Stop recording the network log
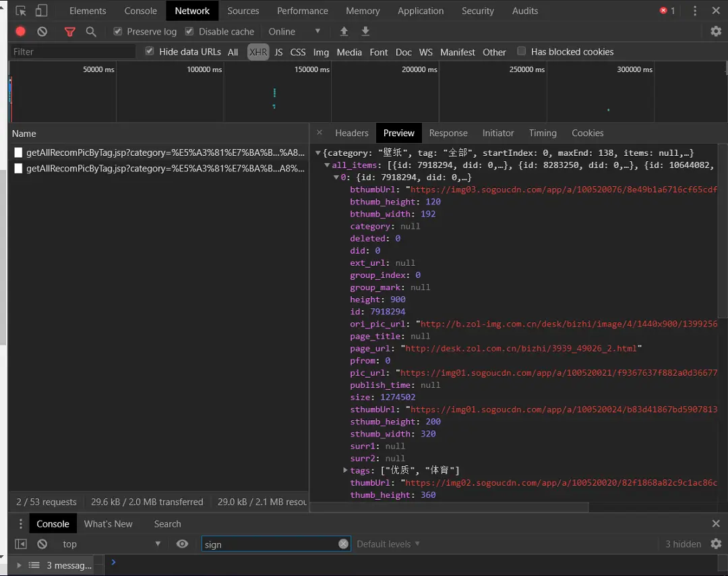The height and width of the screenshot is (576, 728). 20,32
